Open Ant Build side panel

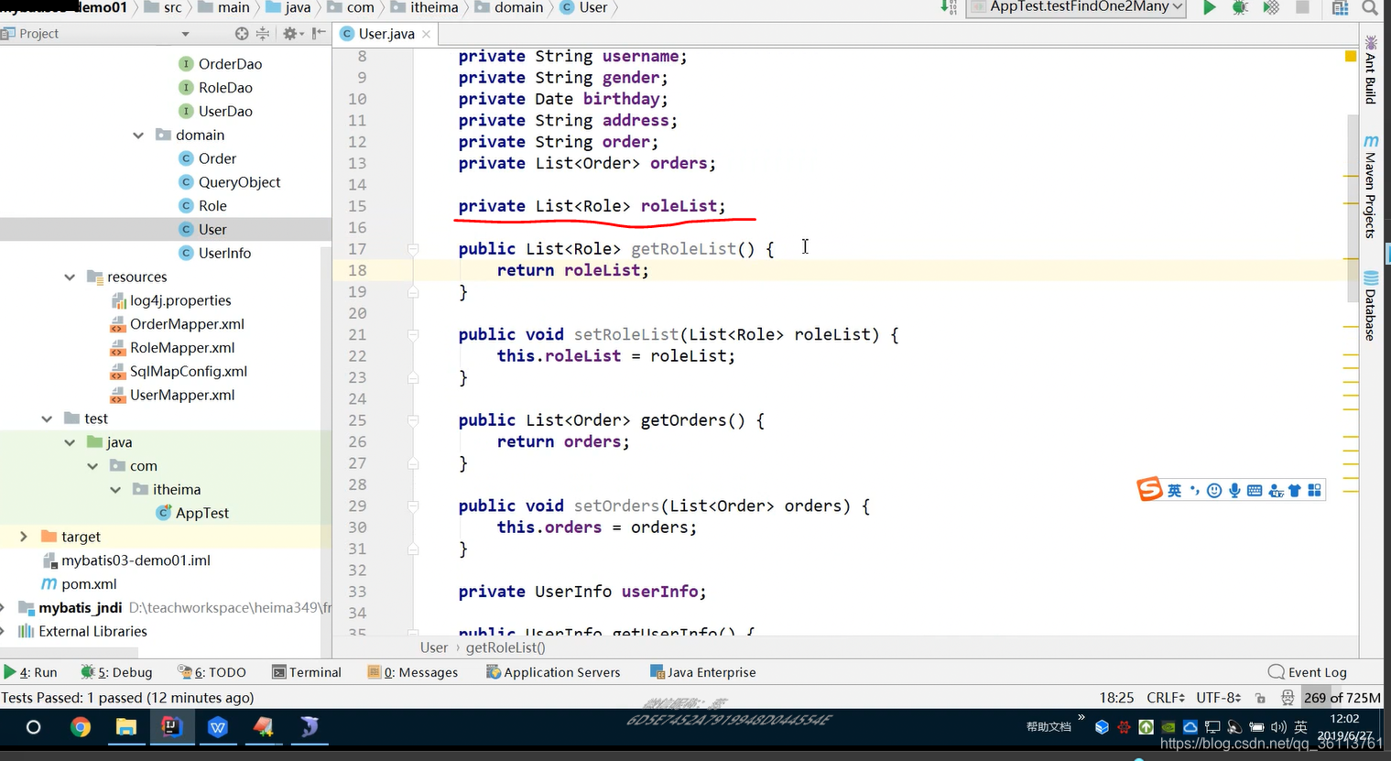pos(1371,70)
